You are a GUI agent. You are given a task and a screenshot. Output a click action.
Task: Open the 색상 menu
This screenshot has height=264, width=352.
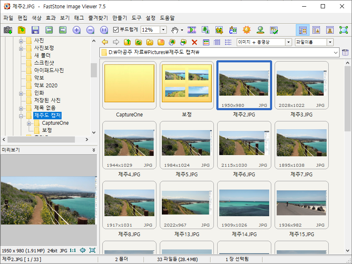(x=37, y=18)
